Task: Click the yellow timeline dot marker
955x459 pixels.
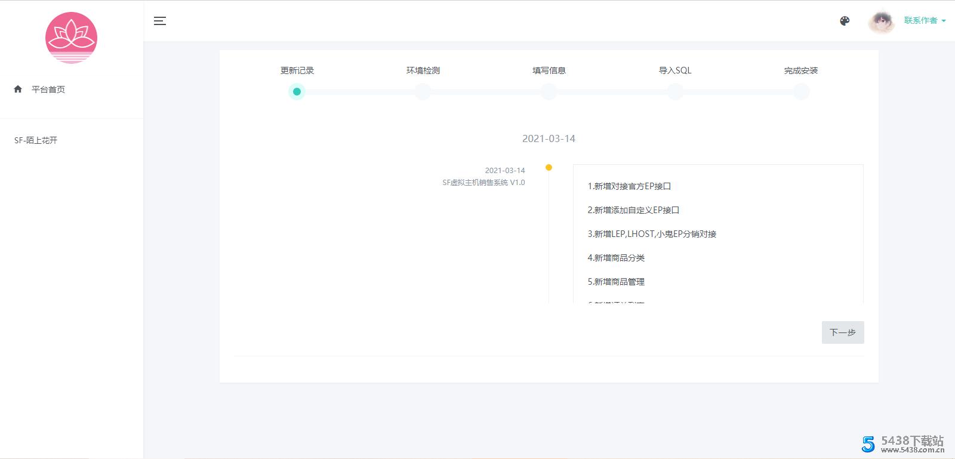Action: pos(549,168)
